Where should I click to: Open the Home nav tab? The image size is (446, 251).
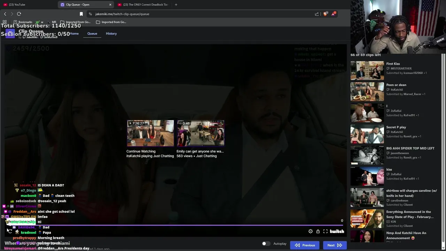pyautogui.click(x=74, y=33)
